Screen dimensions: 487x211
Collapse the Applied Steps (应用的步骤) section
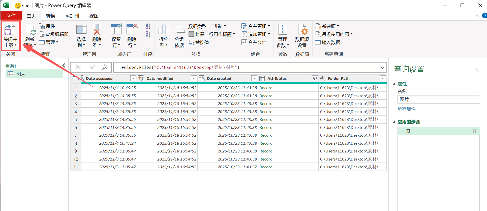click(394, 122)
